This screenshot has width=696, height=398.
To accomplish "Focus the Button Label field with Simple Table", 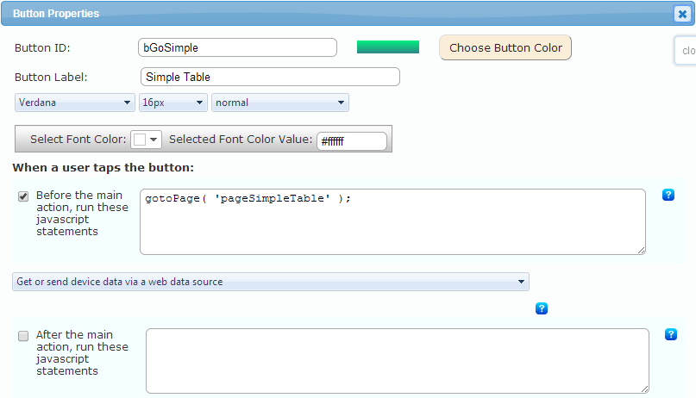I will coord(270,77).
